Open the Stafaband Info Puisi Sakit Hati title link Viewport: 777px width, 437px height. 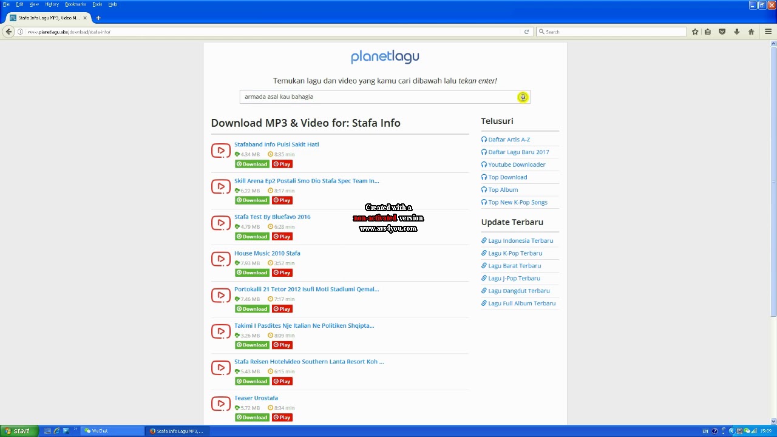click(x=276, y=144)
